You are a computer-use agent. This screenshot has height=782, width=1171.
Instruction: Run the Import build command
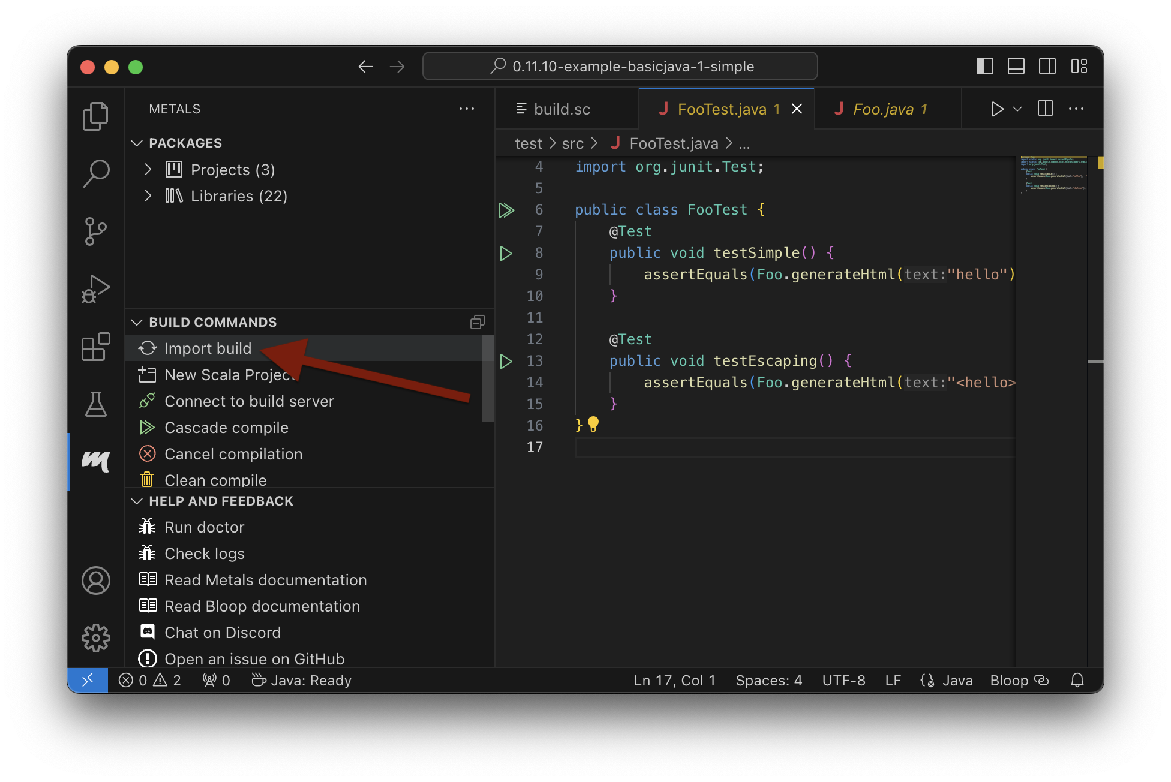208,348
